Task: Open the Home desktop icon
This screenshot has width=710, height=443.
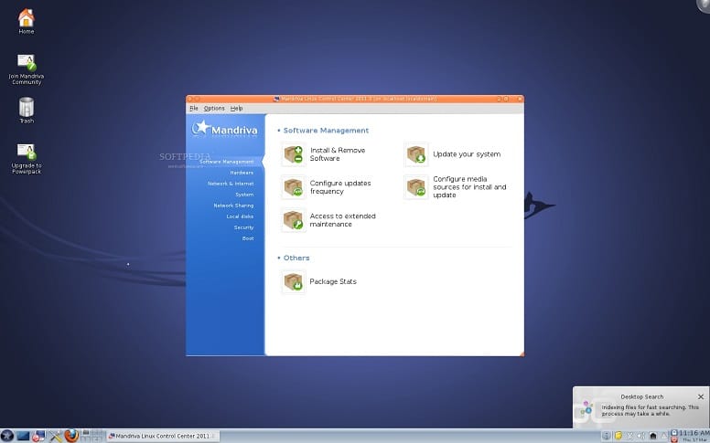Action: coord(27,21)
